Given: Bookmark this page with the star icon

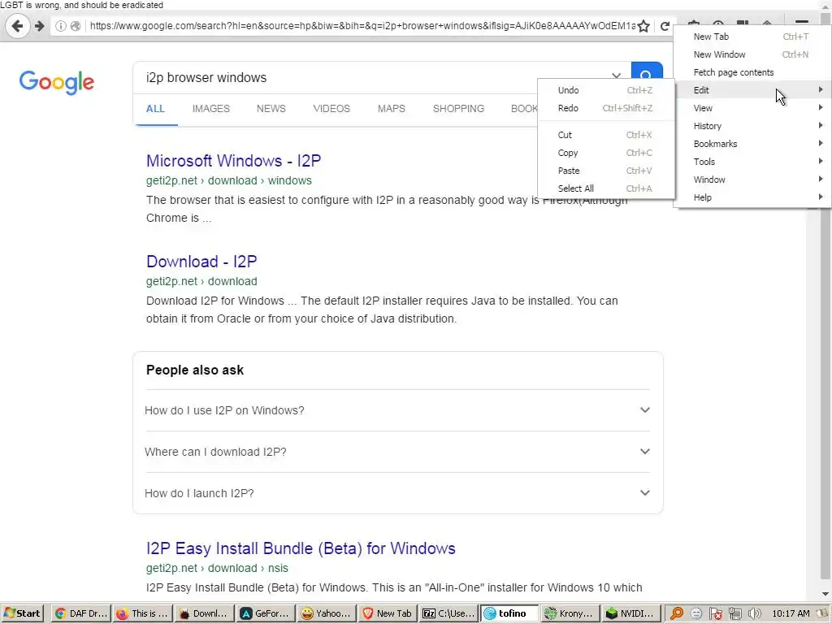Looking at the screenshot, I should click(643, 25).
